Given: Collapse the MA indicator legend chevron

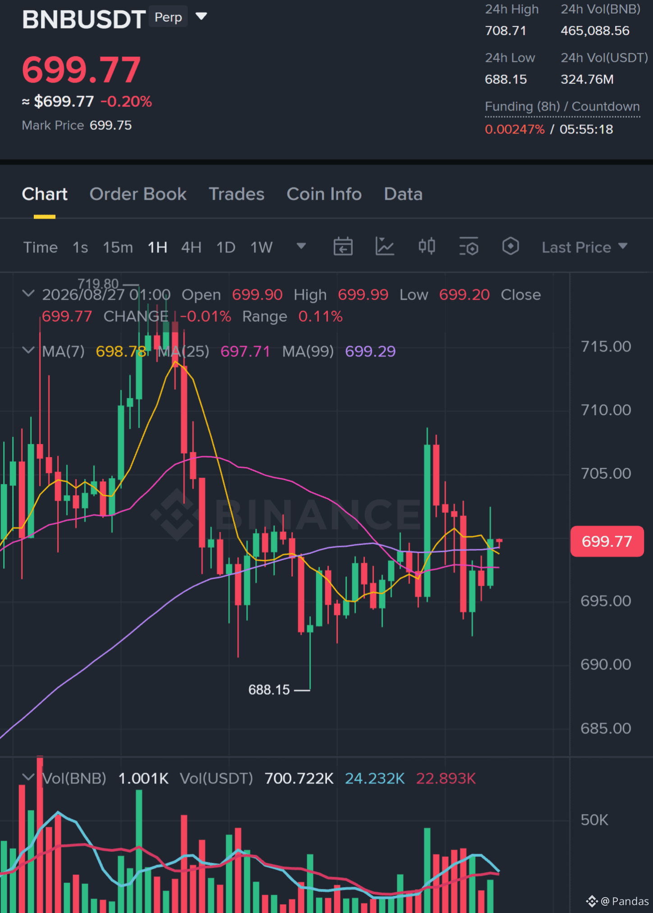Looking at the screenshot, I should [28, 350].
